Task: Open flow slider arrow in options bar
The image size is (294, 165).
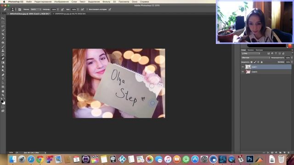Action: [78, 9]
